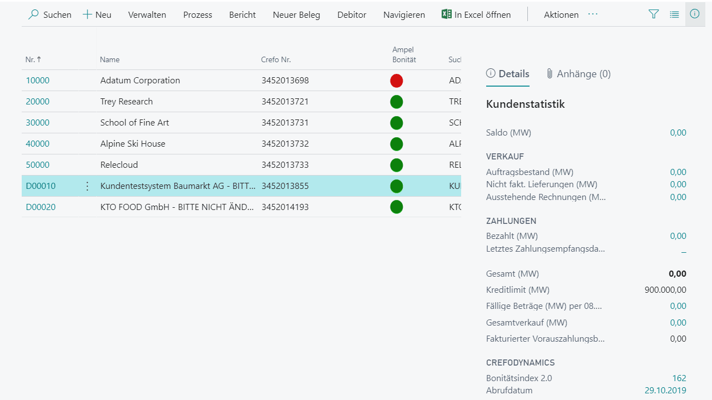Open customer number 20000
The width and height of the screenshot is (712, 400).
click(38, 102)
